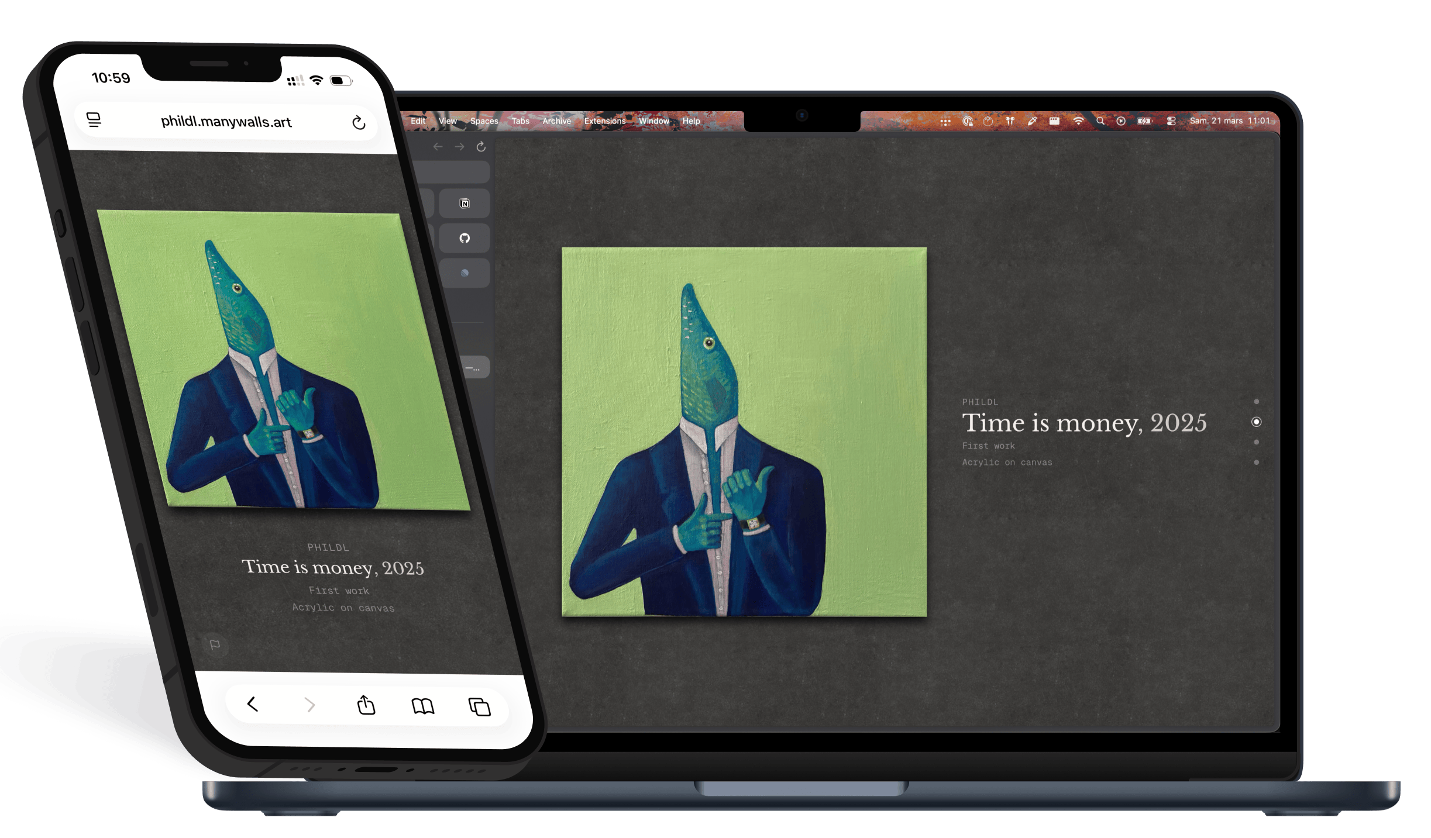This screenshot has height=838, width=1431.
Task: Open the Spaces menu
Action: pos(484,120)
